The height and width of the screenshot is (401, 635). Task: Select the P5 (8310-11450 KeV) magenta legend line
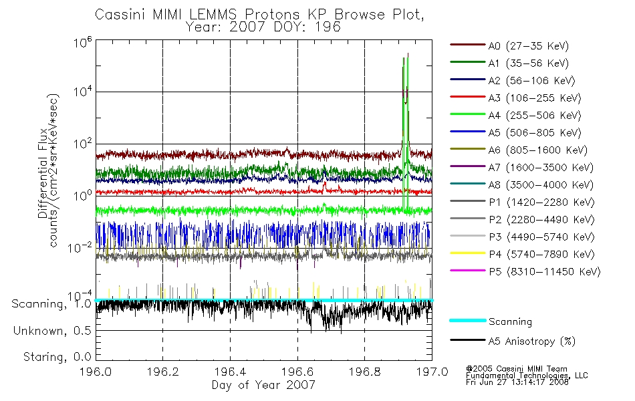click(468, 270)
